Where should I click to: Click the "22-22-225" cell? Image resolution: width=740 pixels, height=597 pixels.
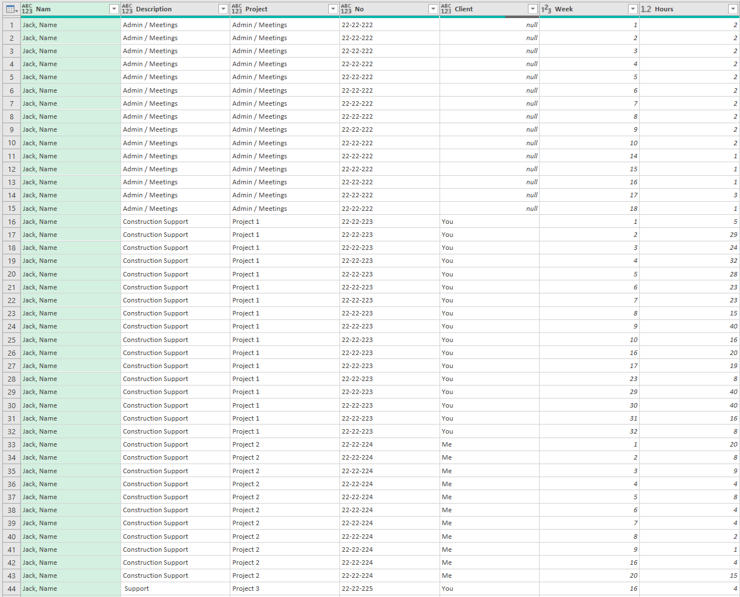tap(390, 589)
